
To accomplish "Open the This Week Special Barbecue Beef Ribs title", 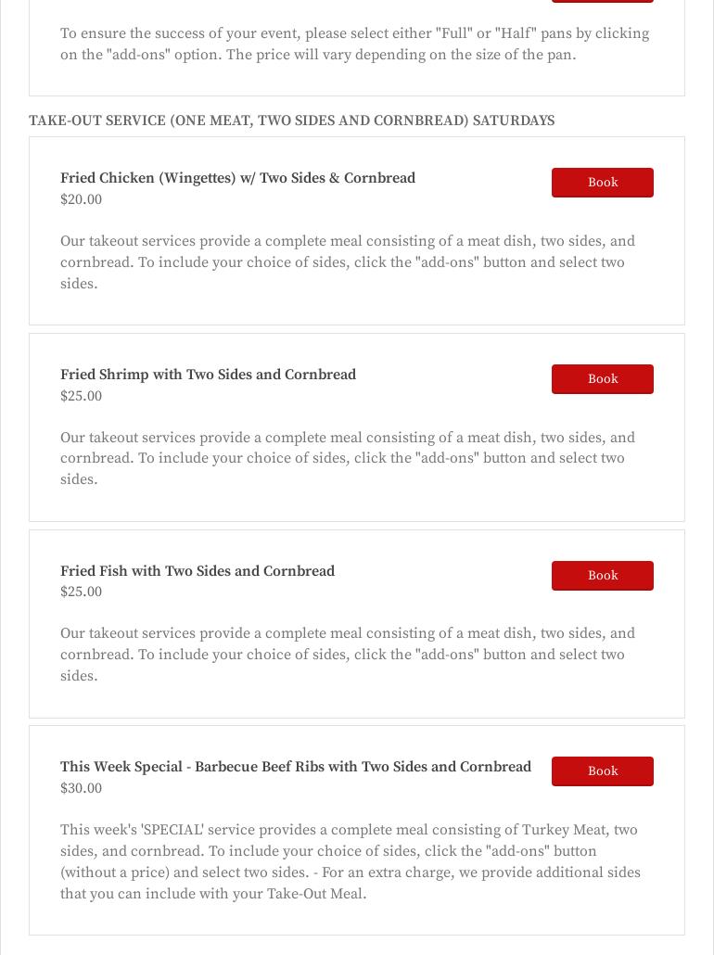I will pos(296,767).
